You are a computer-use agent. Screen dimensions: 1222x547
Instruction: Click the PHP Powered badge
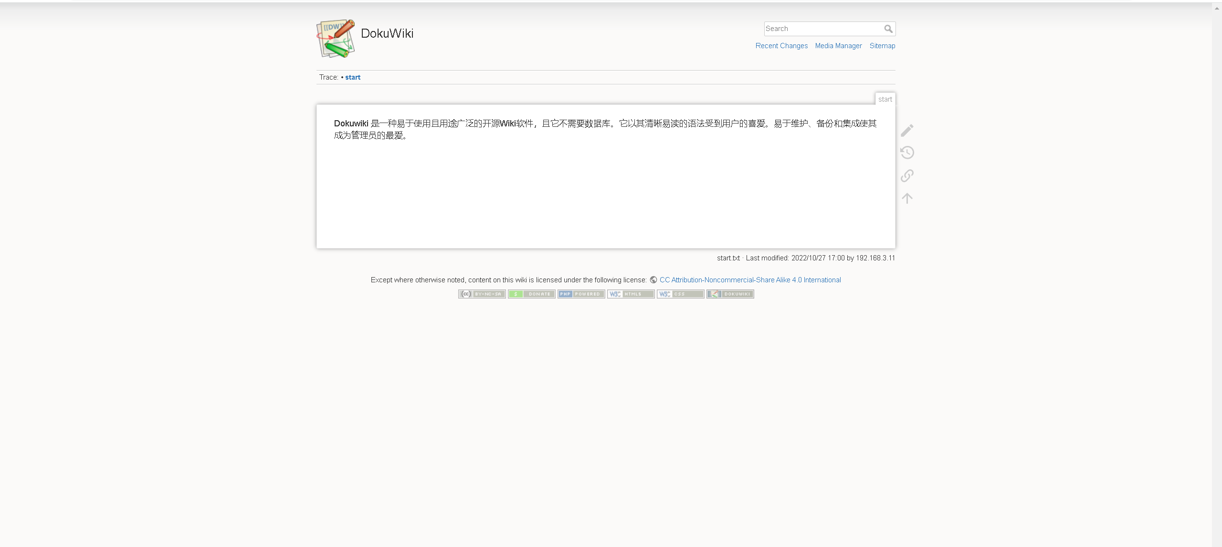click(581, 294)
